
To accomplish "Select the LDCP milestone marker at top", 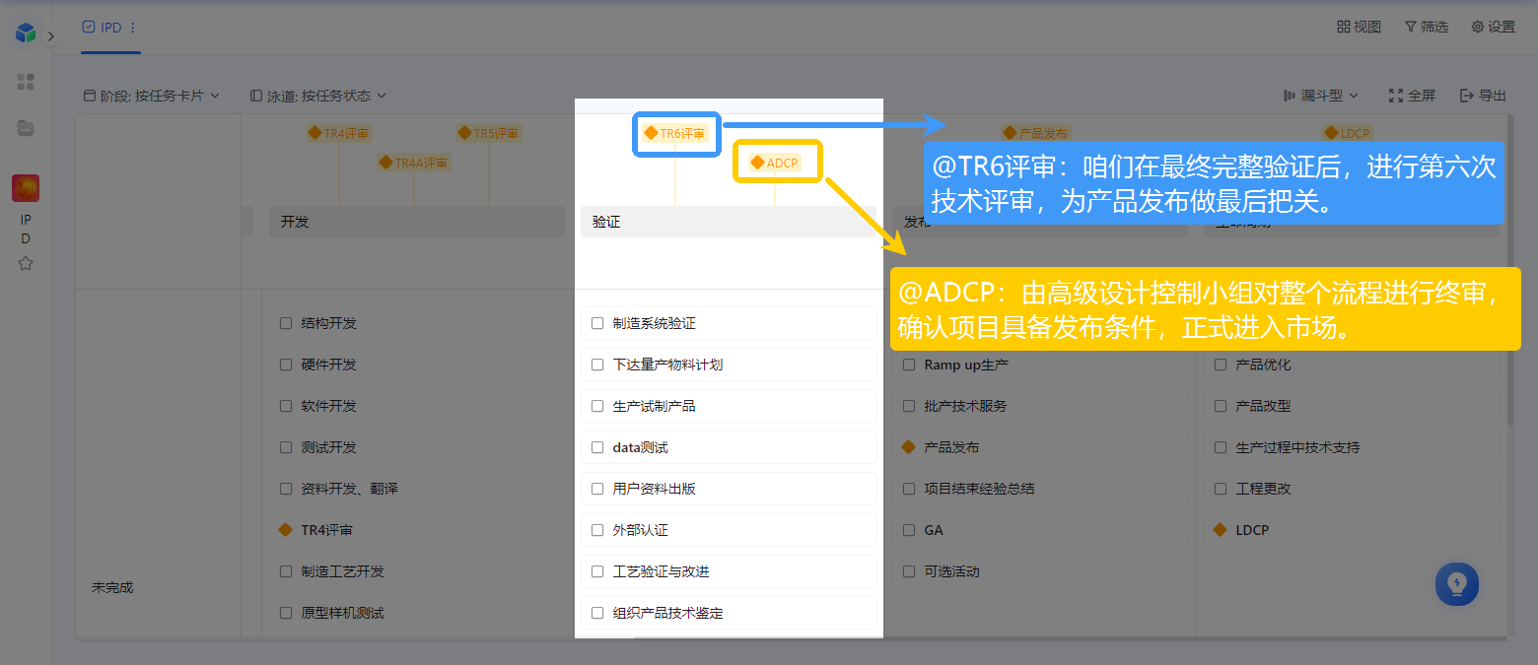I will point(1348,133).
